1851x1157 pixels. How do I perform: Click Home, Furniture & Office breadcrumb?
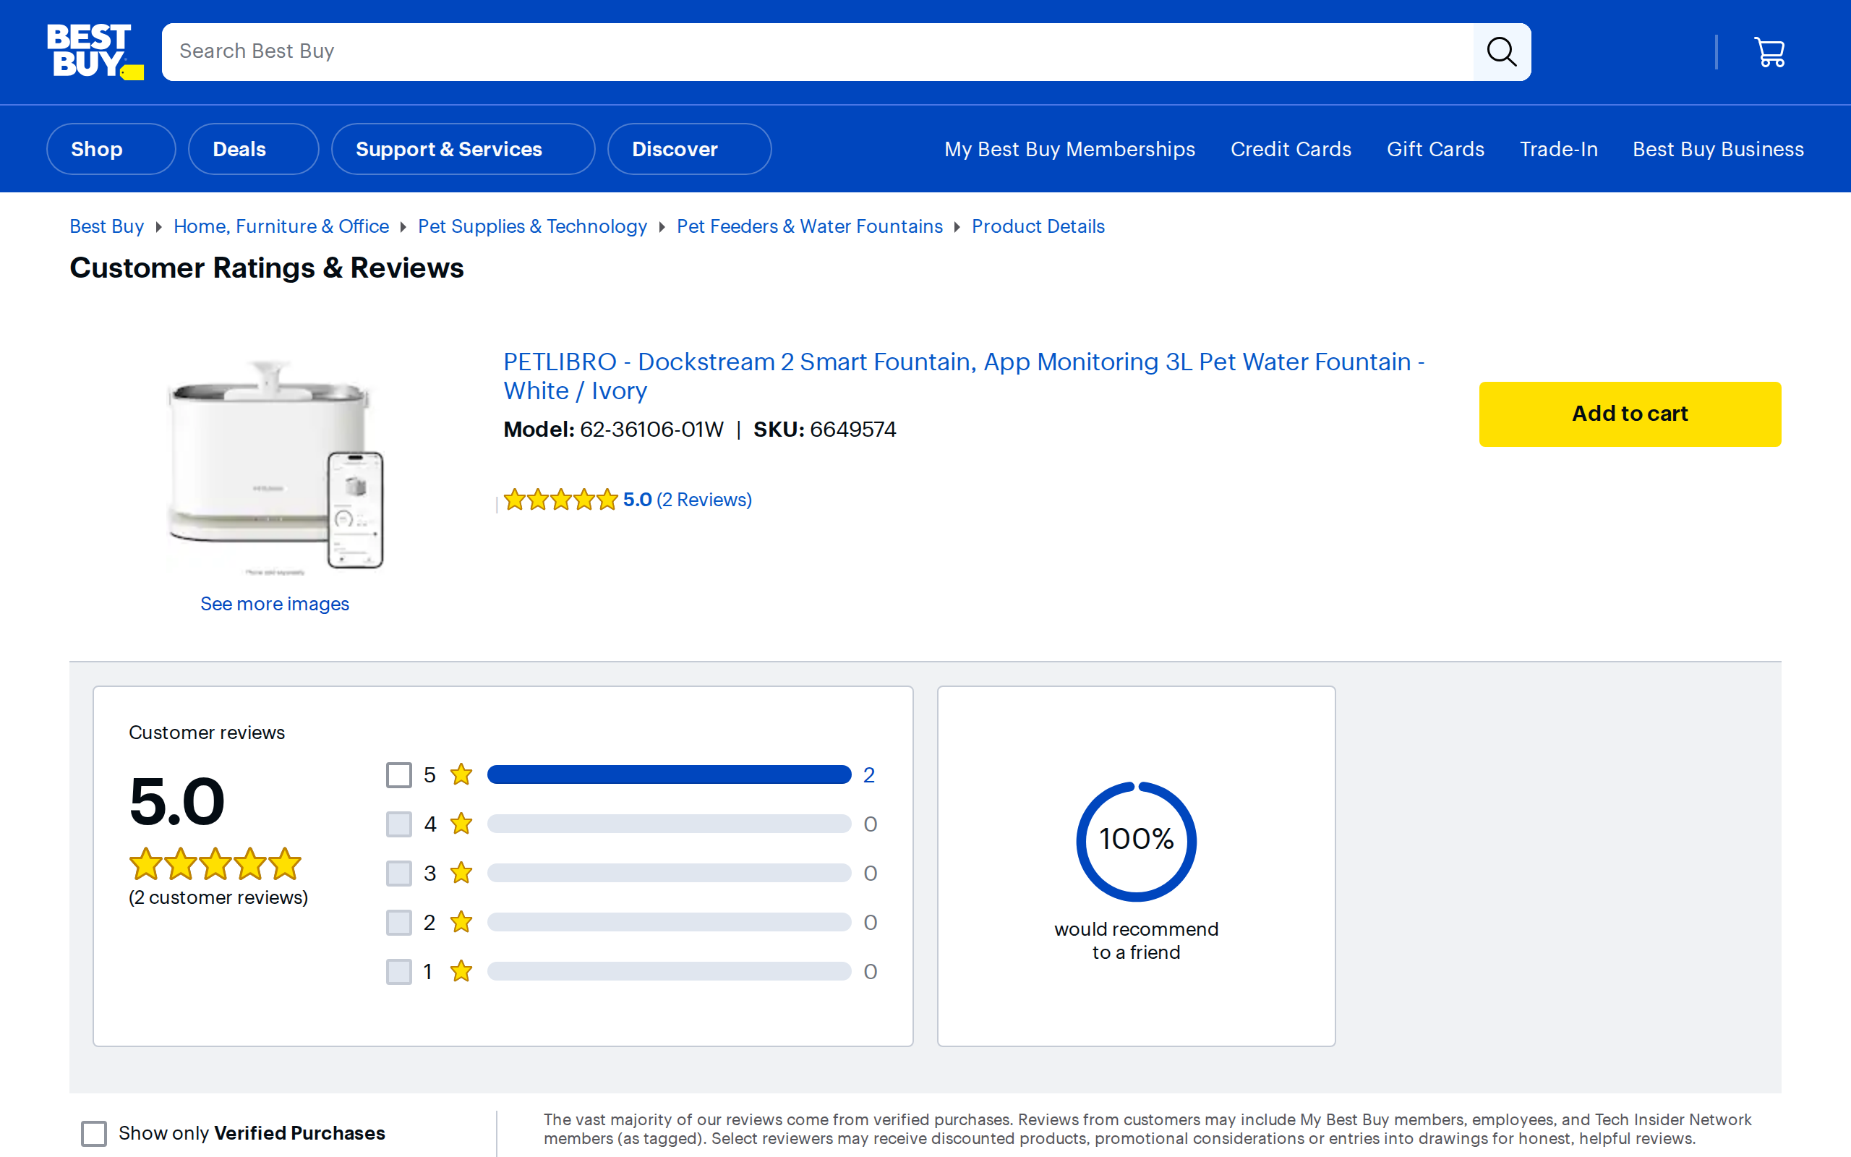[281, 226]
